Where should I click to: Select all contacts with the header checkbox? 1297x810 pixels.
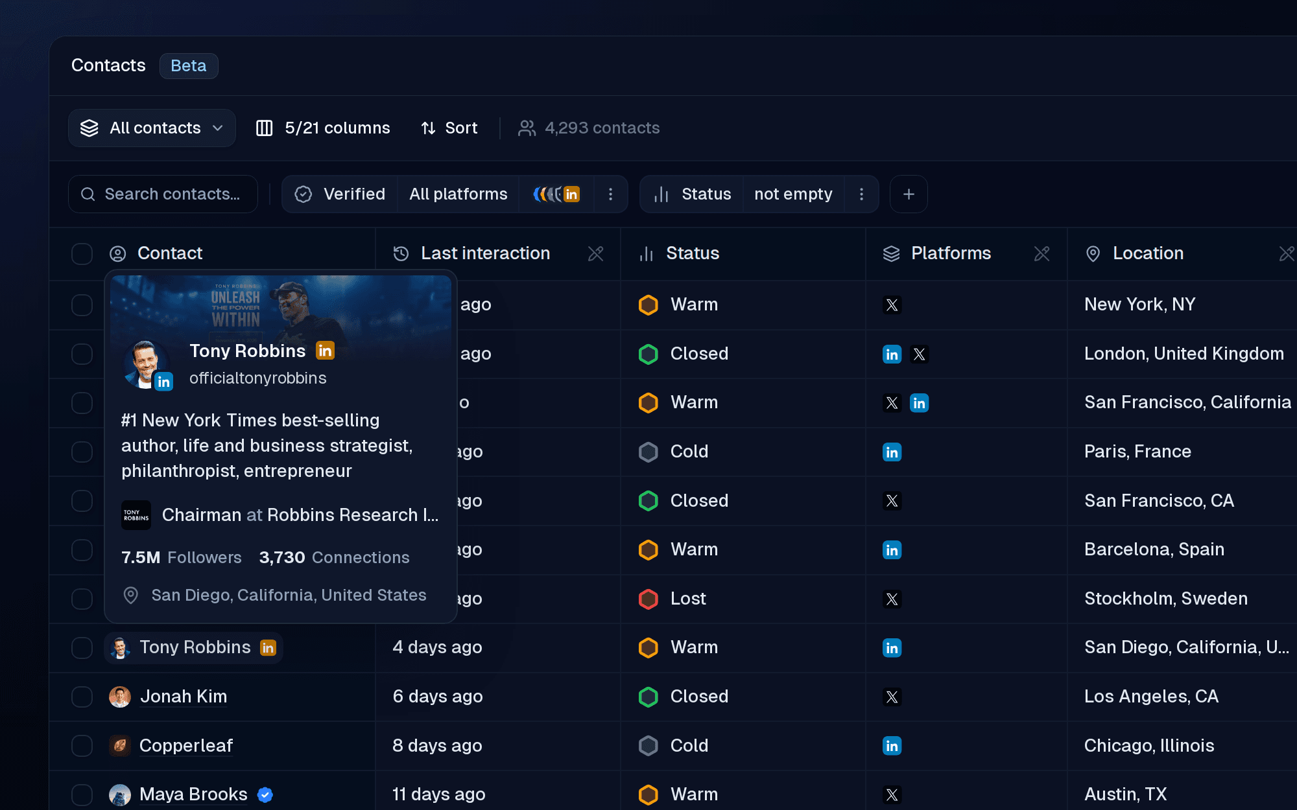(x=82, y=254)
